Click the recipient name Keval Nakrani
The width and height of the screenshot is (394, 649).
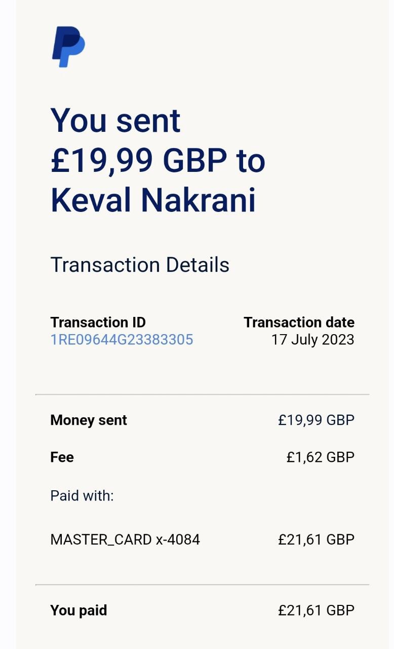[153, 200]
